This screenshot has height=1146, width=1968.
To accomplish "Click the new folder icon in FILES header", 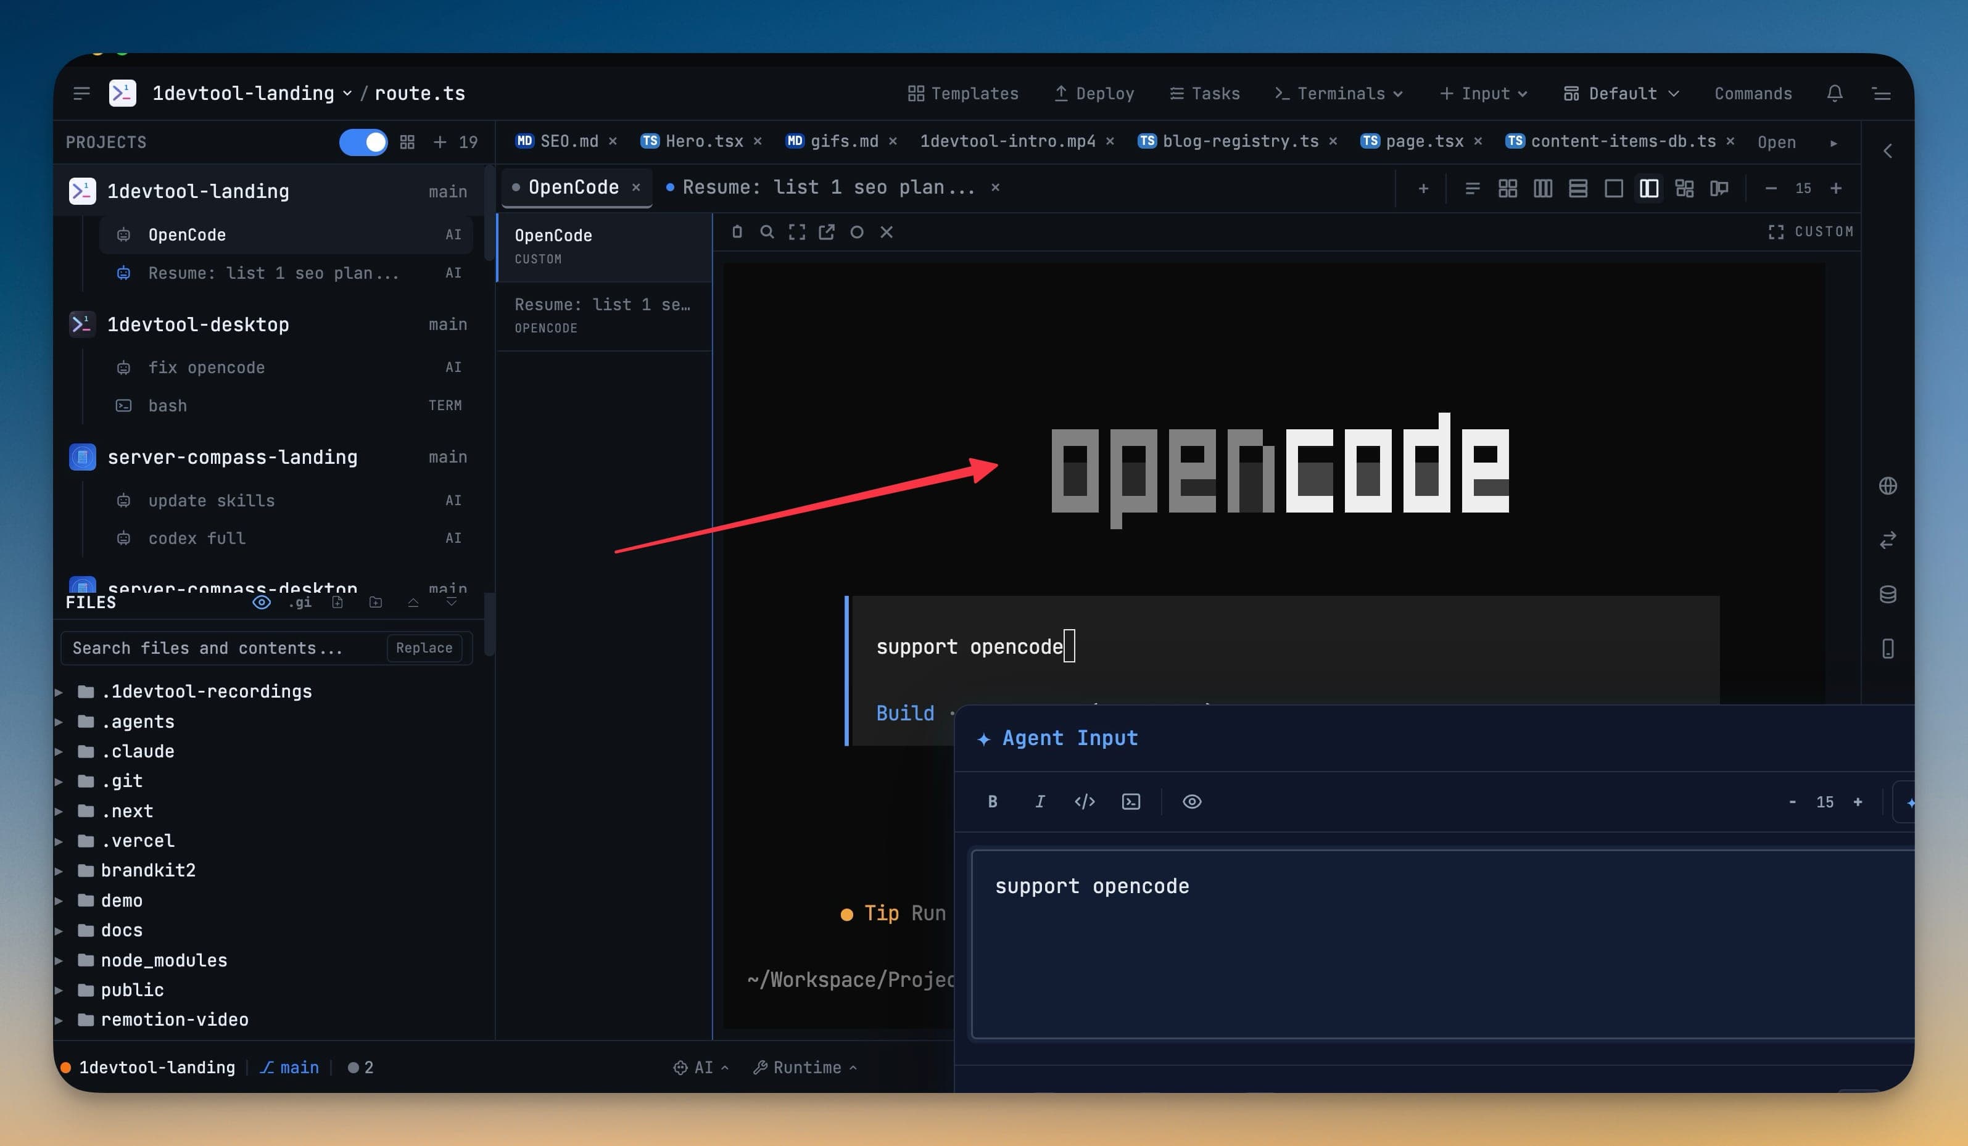I will coord(376,602).
